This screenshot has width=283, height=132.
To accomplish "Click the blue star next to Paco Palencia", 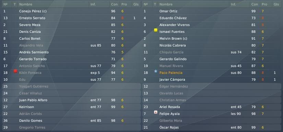I will [x=156, y=71].
